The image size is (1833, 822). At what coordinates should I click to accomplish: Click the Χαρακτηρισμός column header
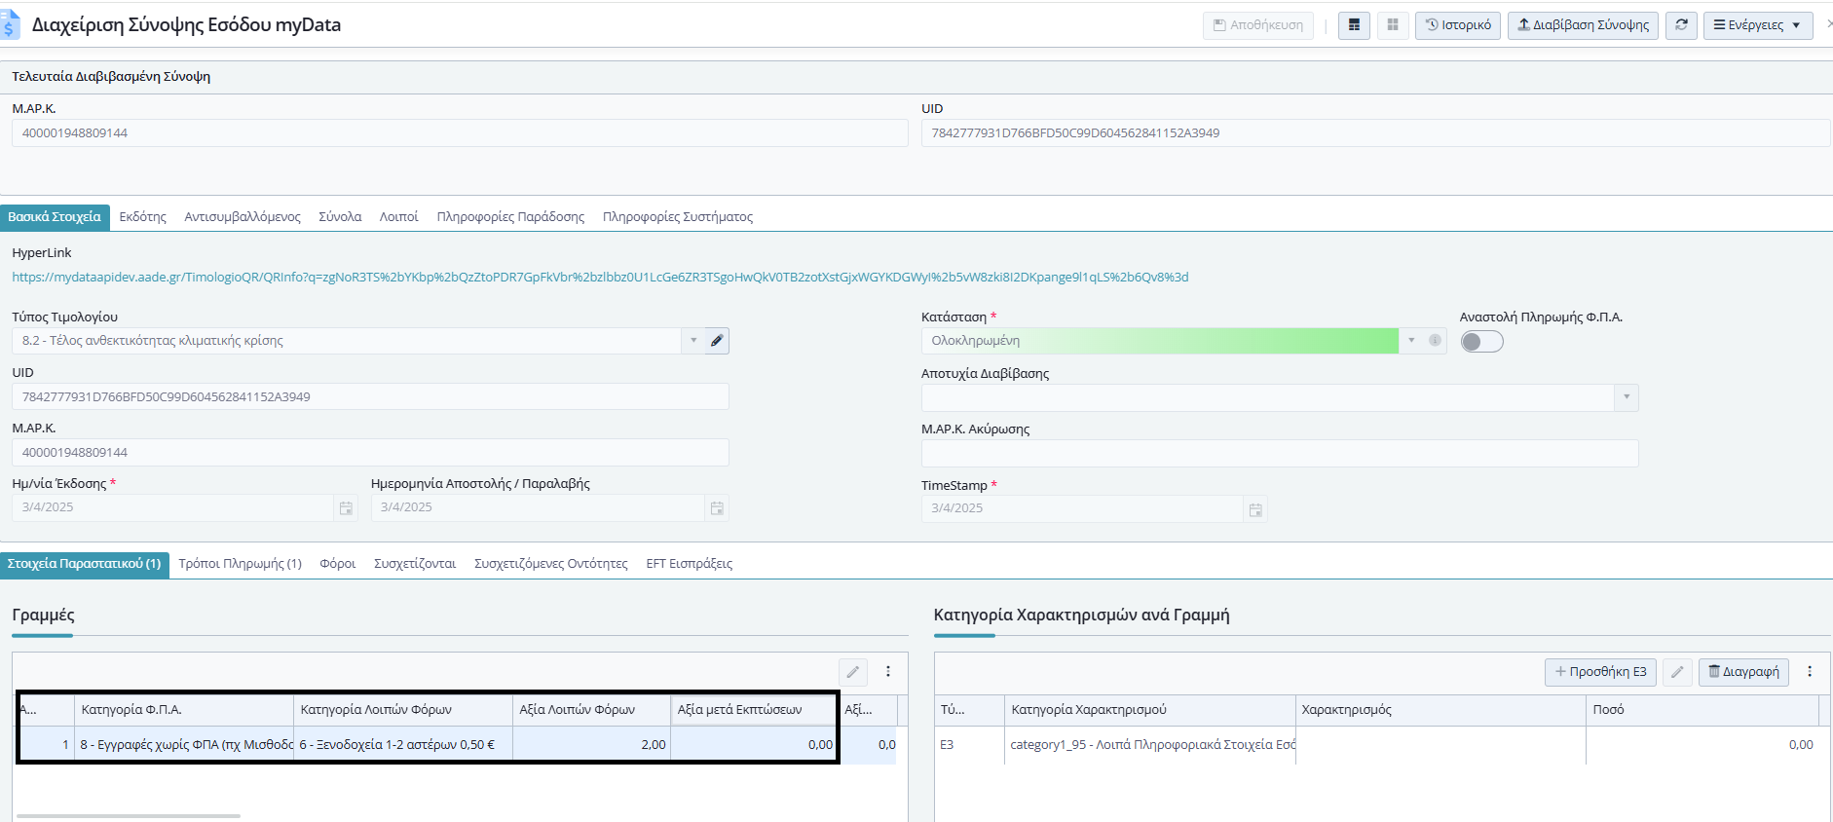click(1440, 710)
